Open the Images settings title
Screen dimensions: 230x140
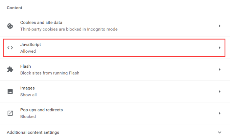point(27,88)
